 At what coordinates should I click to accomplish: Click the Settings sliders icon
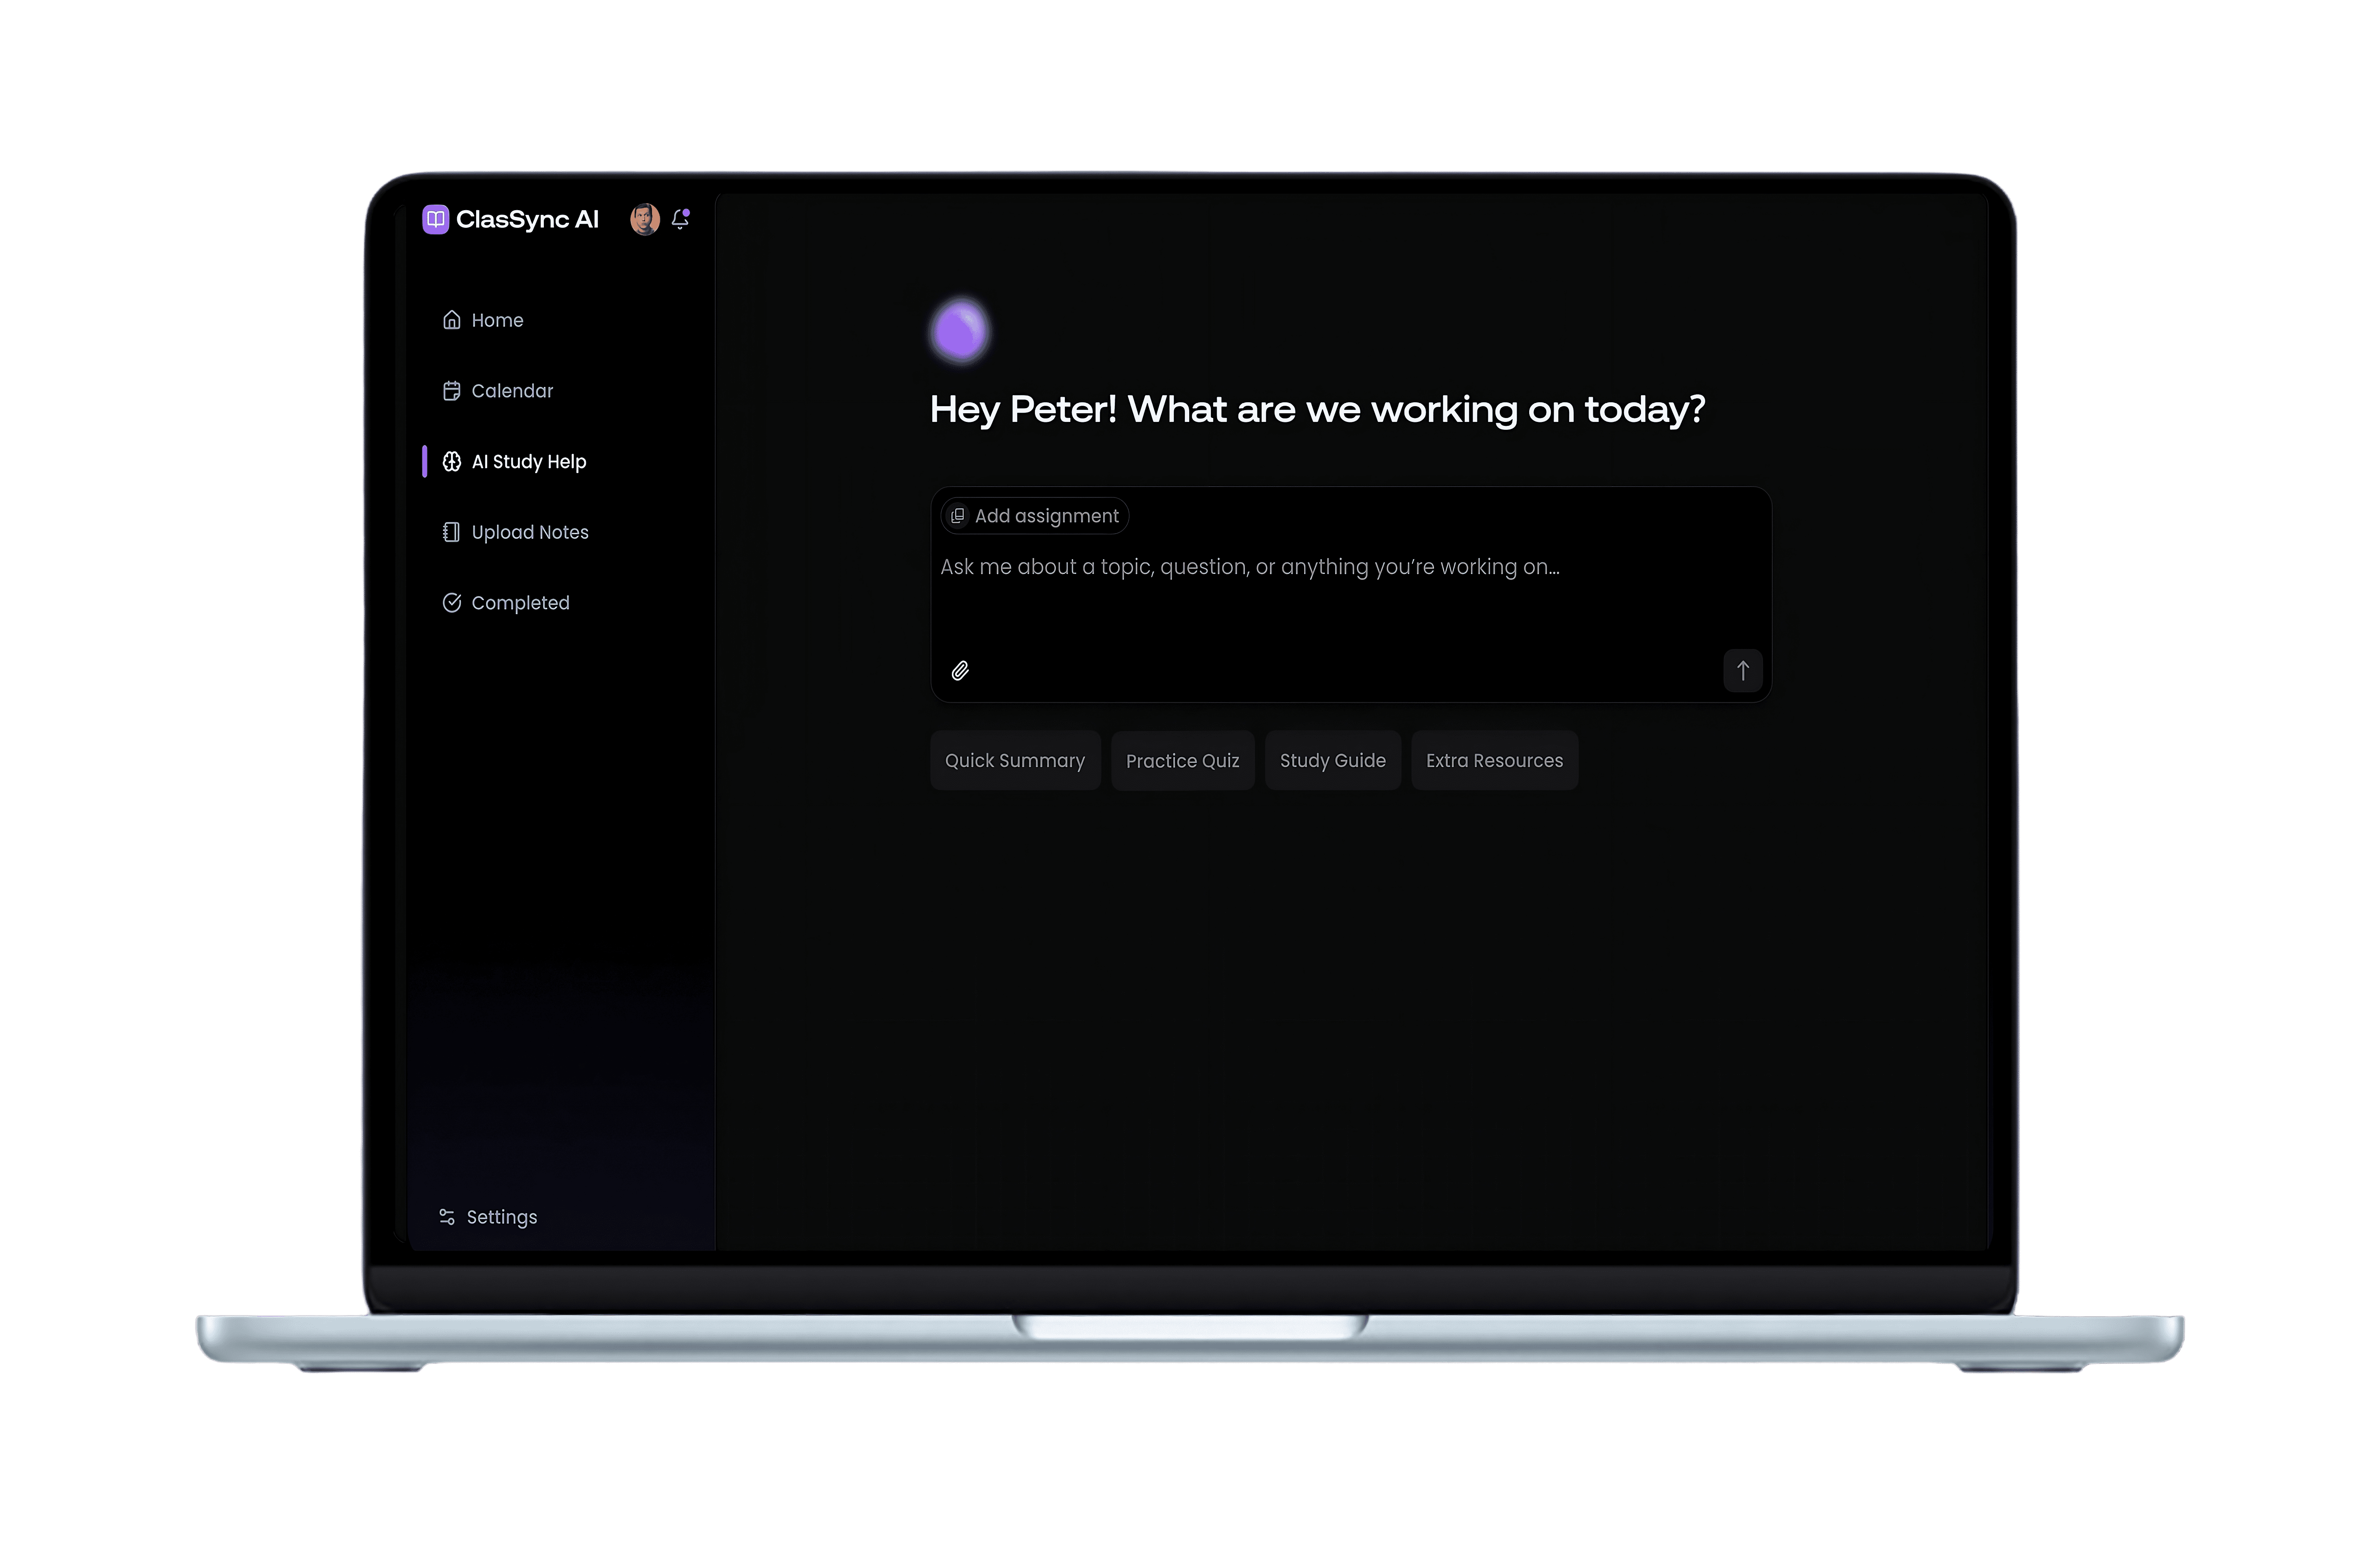click(447, 1217)
